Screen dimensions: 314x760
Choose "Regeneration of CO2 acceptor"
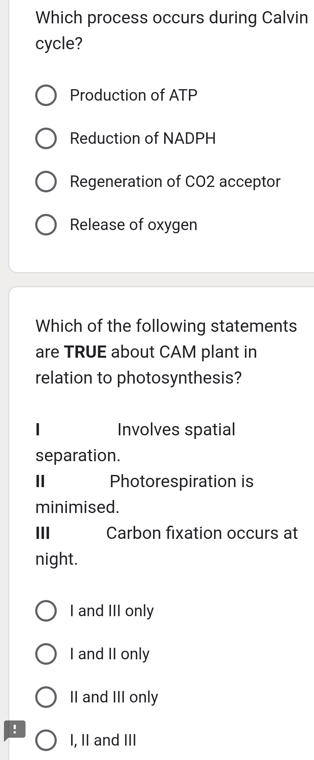[46, 182]
